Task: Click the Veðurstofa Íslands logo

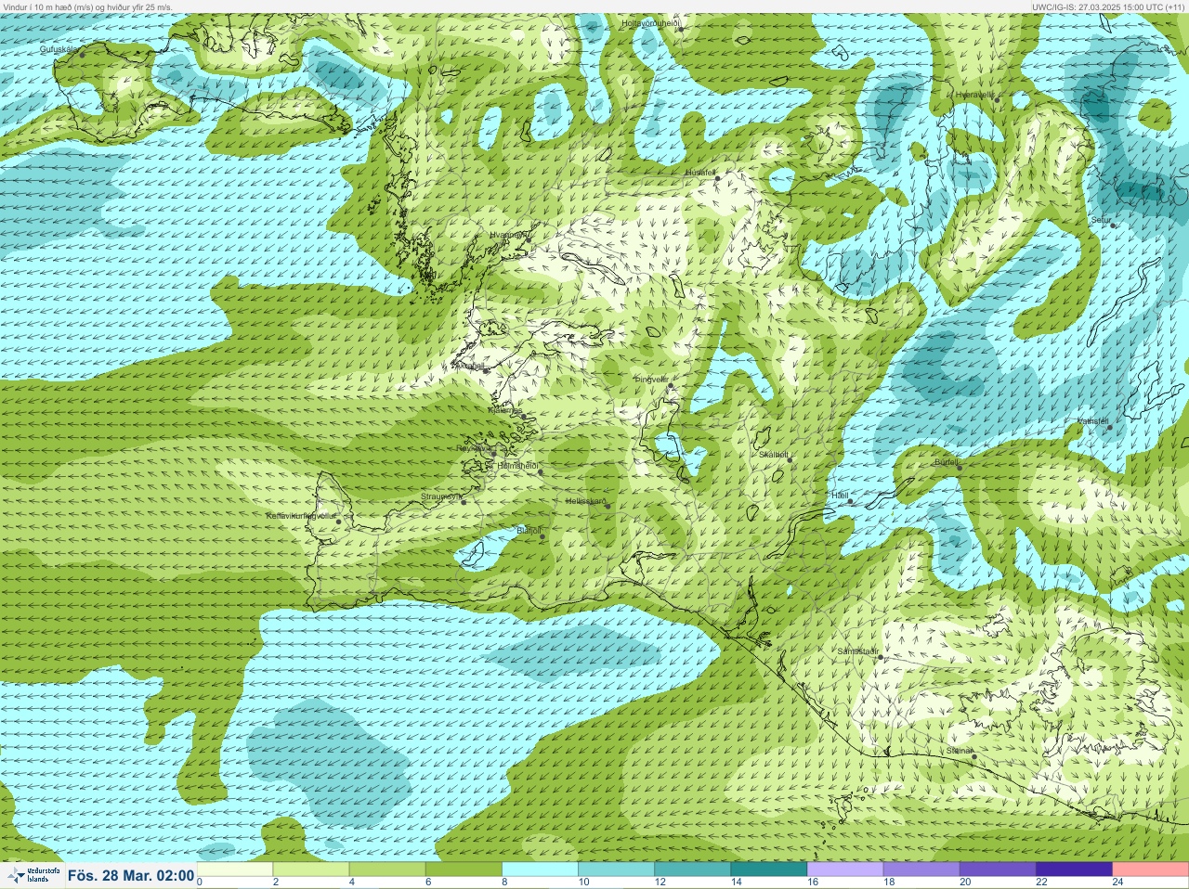Action: [32, 875]
